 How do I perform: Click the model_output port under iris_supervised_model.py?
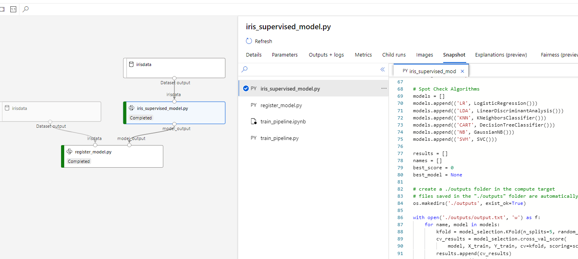point(174,124)
